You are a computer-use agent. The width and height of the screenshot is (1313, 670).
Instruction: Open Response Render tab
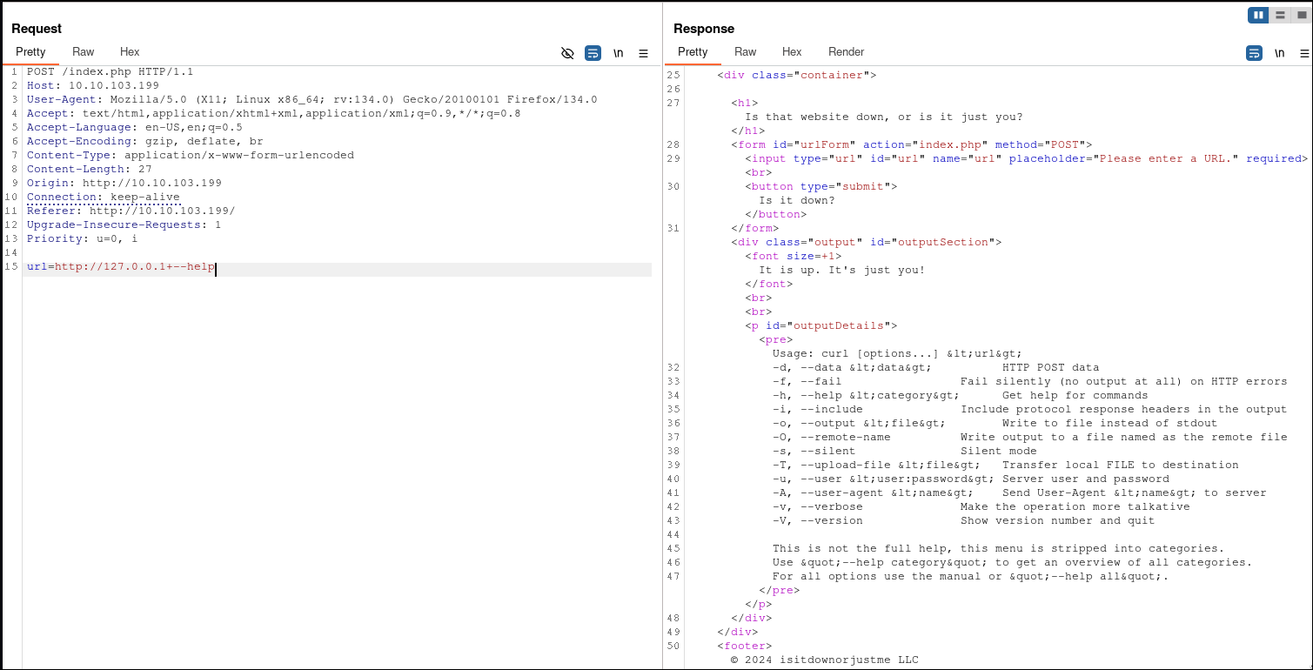coord(847,52)
